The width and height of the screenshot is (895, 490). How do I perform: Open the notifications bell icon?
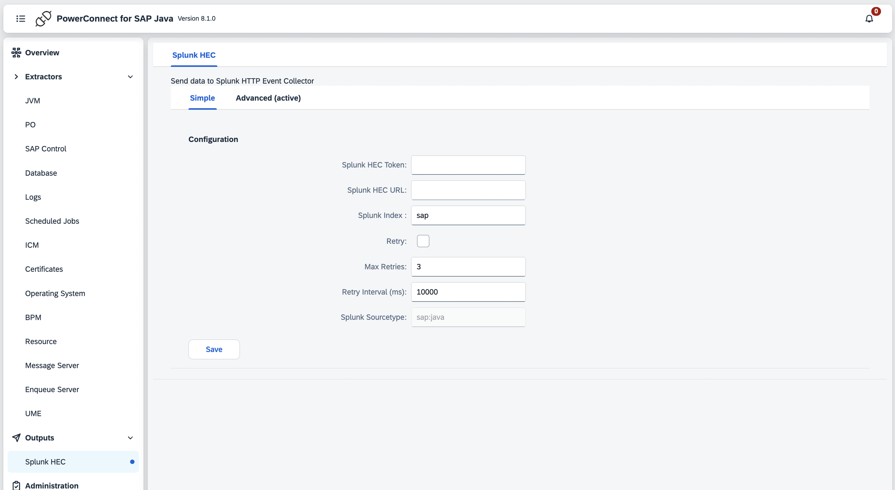[869, 19]
